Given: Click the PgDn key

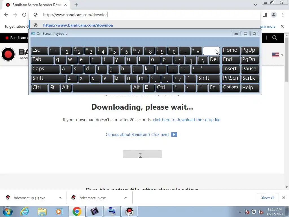Looking at the screenshot, I should (250, 60).
